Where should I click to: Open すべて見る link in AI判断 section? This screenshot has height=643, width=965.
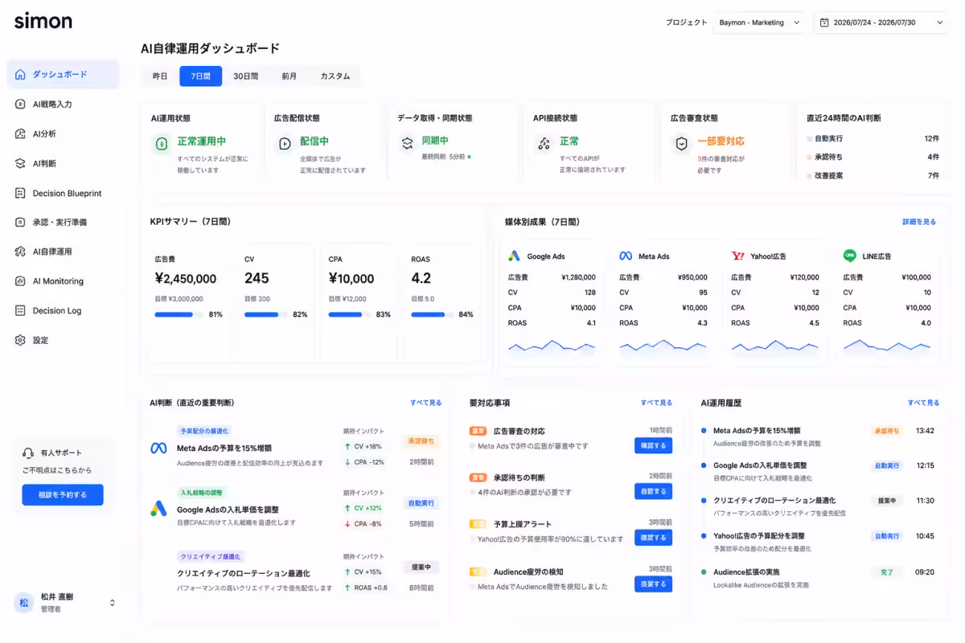pos(426,403)
